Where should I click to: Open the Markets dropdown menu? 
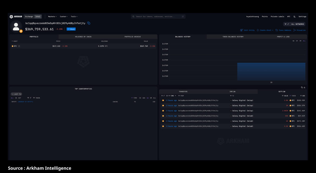[x=52, y=17]
